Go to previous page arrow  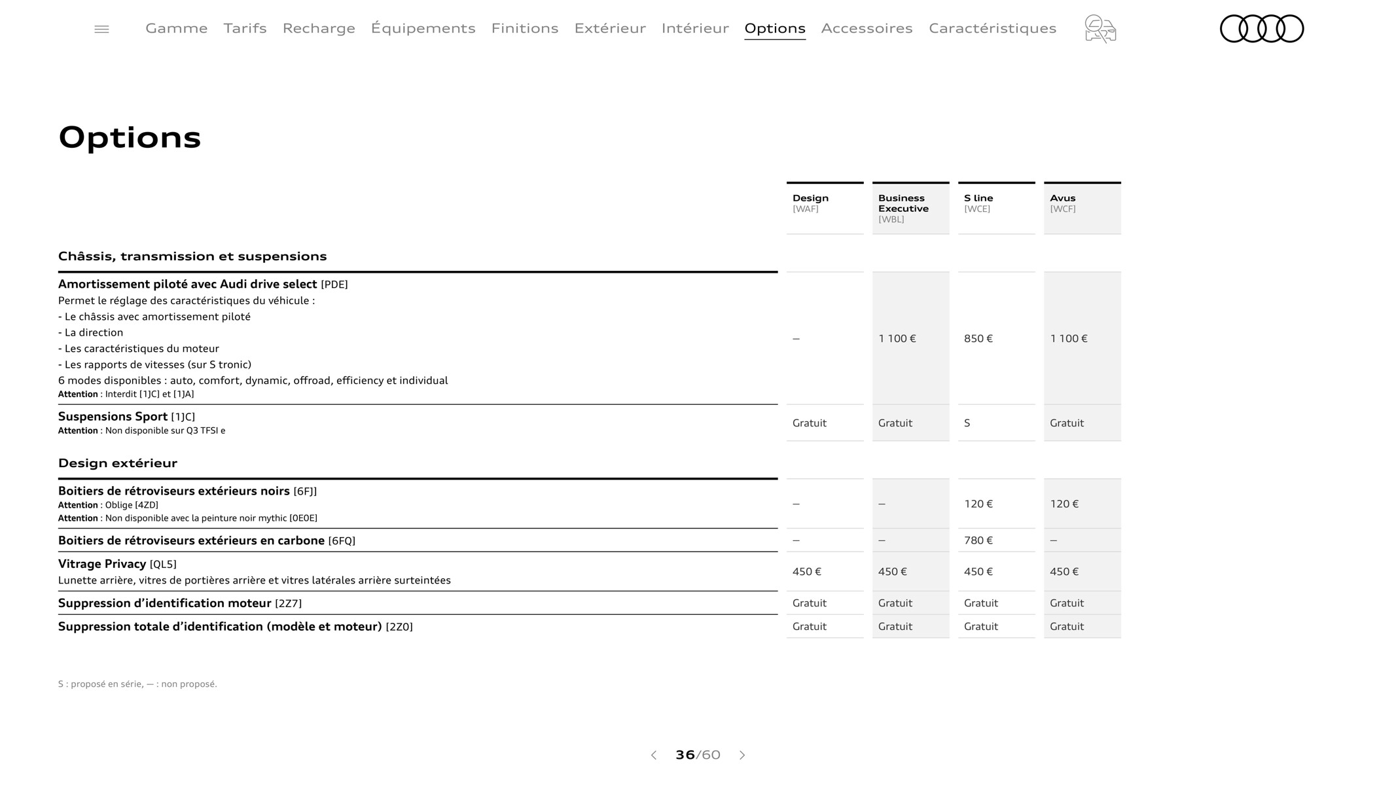(653, 755)
